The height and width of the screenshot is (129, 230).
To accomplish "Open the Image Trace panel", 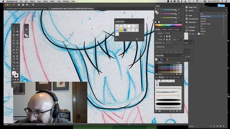I will point(191,7).
